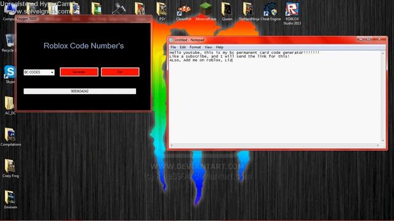Click the Notepad title bar icon

[171, 40]
